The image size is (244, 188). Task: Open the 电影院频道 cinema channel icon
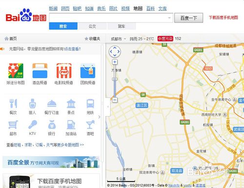(x=64, y=71)
